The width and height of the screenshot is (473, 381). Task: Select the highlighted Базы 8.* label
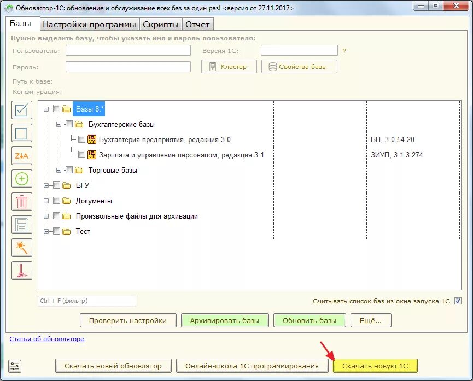pyautogui.click(x=89, y=109)
